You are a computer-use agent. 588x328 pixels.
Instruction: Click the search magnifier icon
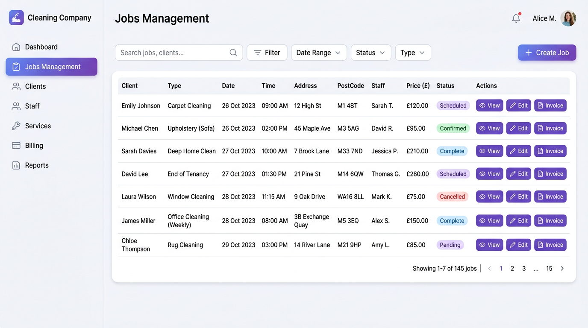coord(233,52)
